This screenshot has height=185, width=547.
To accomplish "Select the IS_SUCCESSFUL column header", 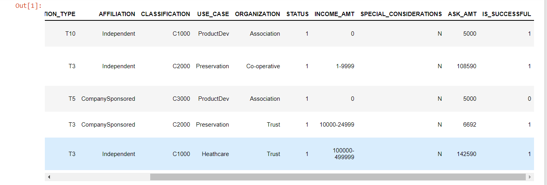I will [x=506, y=14].
